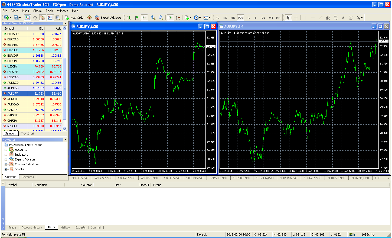Expand the Custom Indicators tree node
Screen dimensions: 392x238
6,165
